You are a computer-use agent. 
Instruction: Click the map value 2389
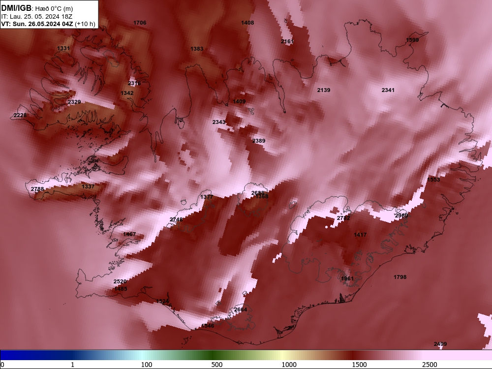pyautogui.click(x=259, y=141)
